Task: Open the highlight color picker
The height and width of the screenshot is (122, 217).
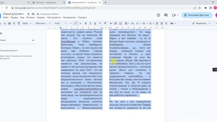Action: [105, 23]
